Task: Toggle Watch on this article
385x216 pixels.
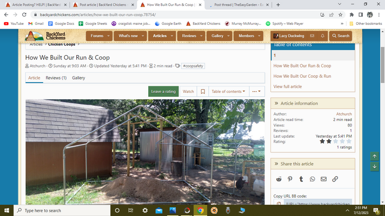Action: [x=188, y=91]
